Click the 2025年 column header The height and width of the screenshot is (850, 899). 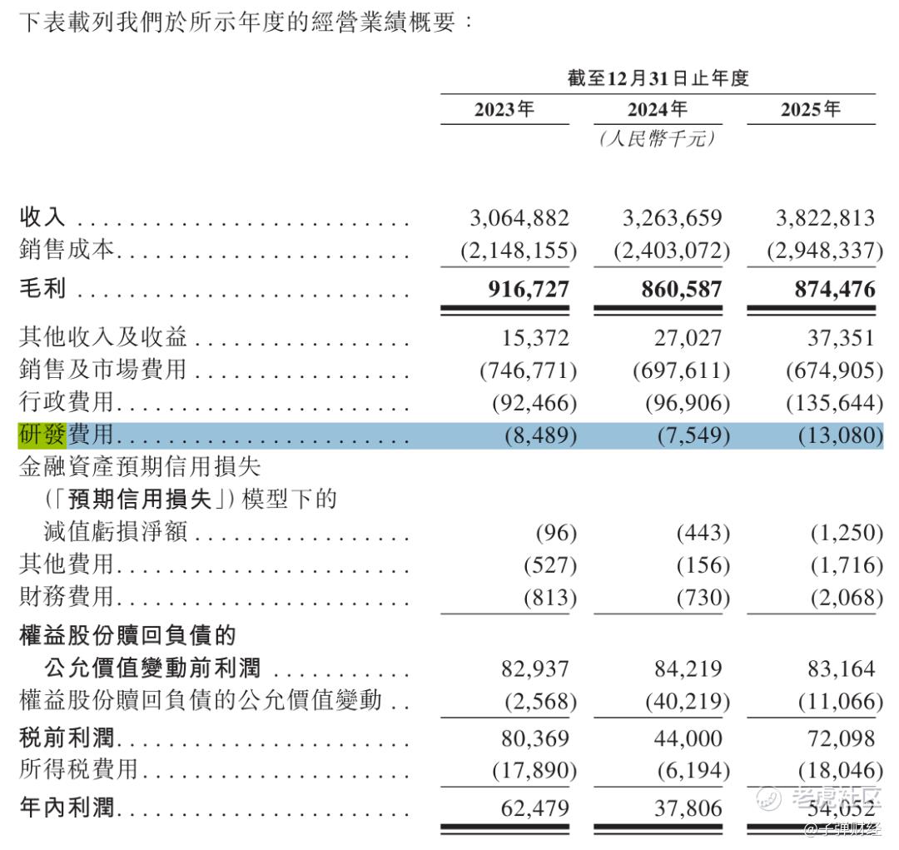pyautogui.click(x=811, y=109)
